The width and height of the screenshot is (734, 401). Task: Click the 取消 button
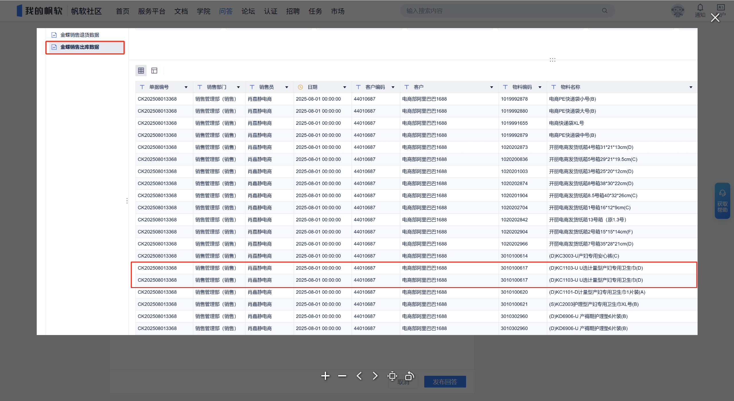(403, 382)
